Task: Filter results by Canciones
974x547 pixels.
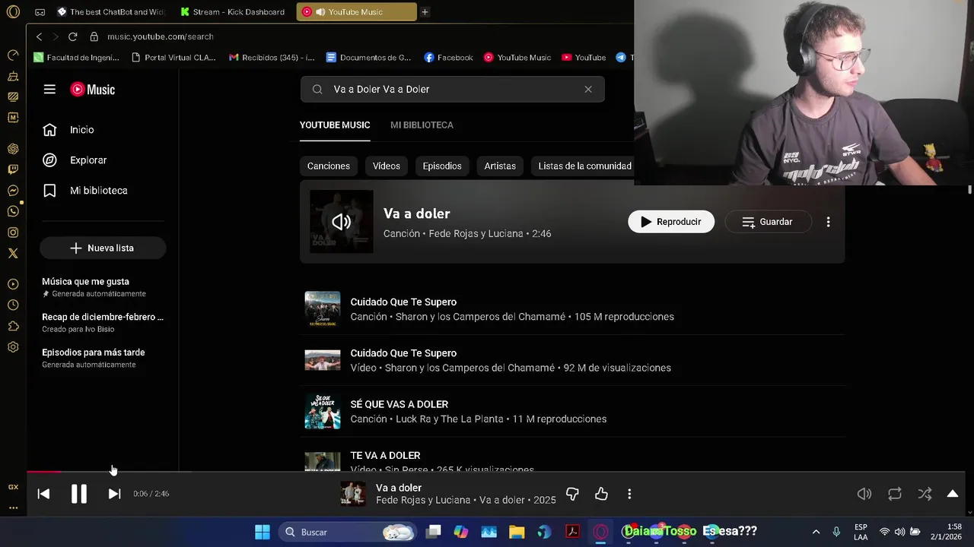Action: coord(329,166)
